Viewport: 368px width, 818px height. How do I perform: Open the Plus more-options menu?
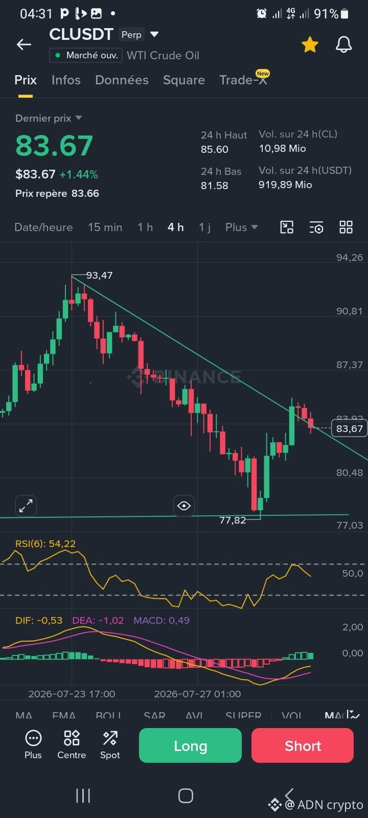point(33,744)
